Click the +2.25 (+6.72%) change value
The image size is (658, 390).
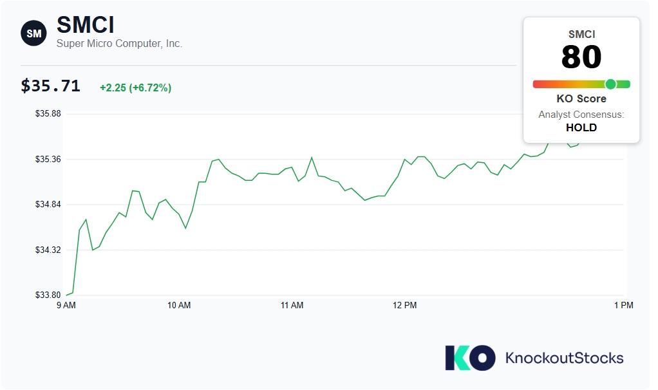pos(136,88)
